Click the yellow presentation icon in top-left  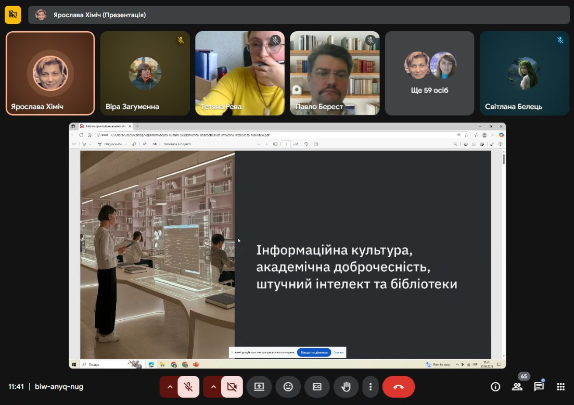pyautogui.click(x=13, y=15)
